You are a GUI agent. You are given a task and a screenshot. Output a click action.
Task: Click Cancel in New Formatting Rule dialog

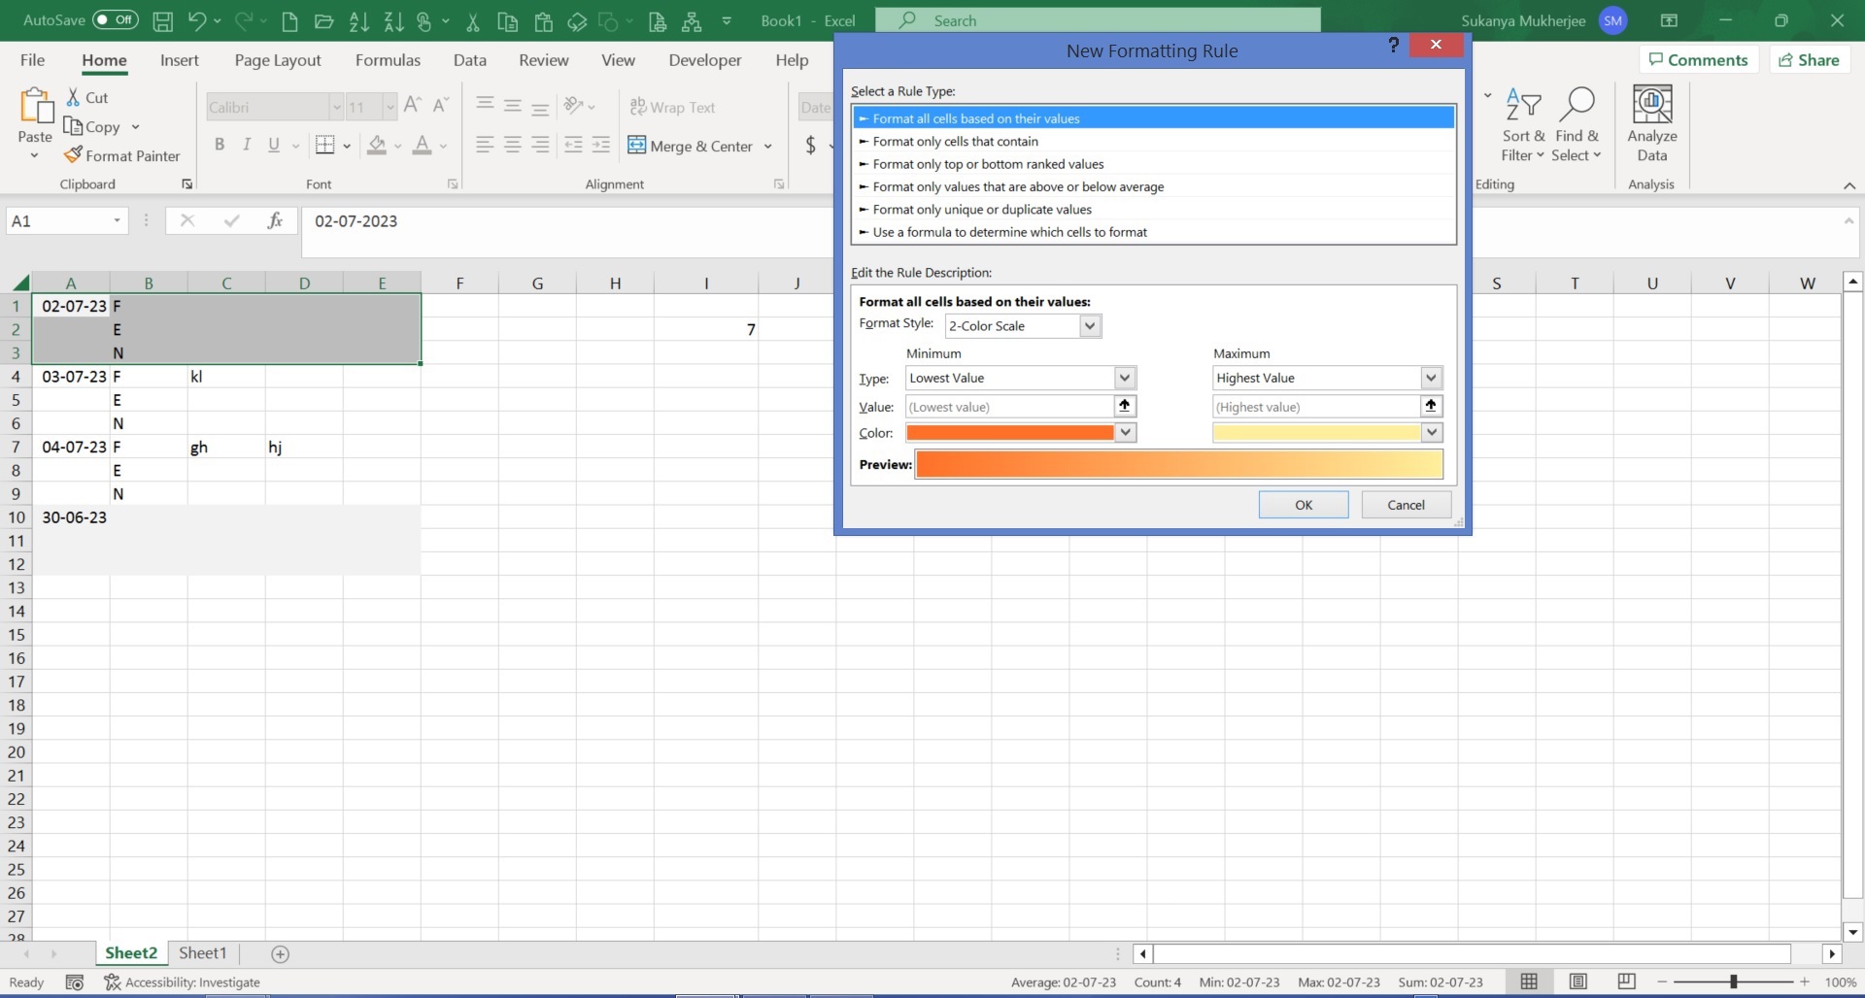(1406, 505)
